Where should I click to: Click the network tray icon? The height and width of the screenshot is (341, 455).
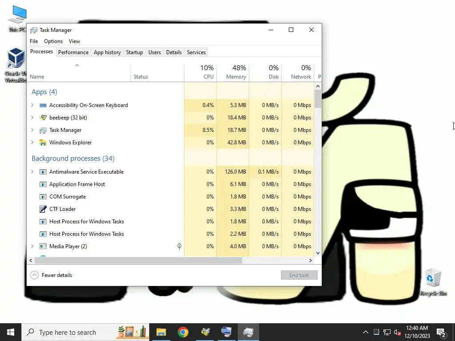coord(387,332)
